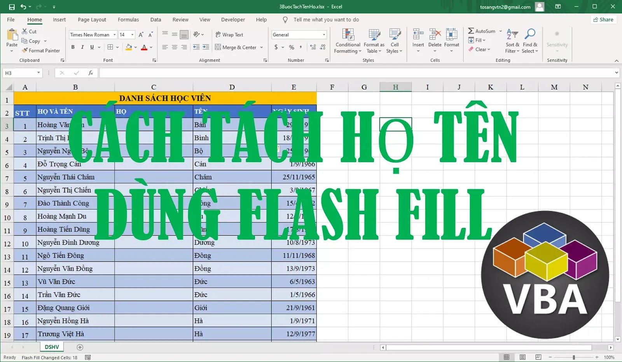Switch to the Formulas ribbon tab
The height and width of the screenshot is (362, 622).
click(x=128, y=19)
